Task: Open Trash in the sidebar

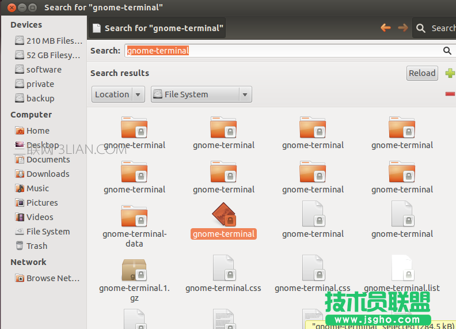Action: pyautogui.click(x=36, y=246)
